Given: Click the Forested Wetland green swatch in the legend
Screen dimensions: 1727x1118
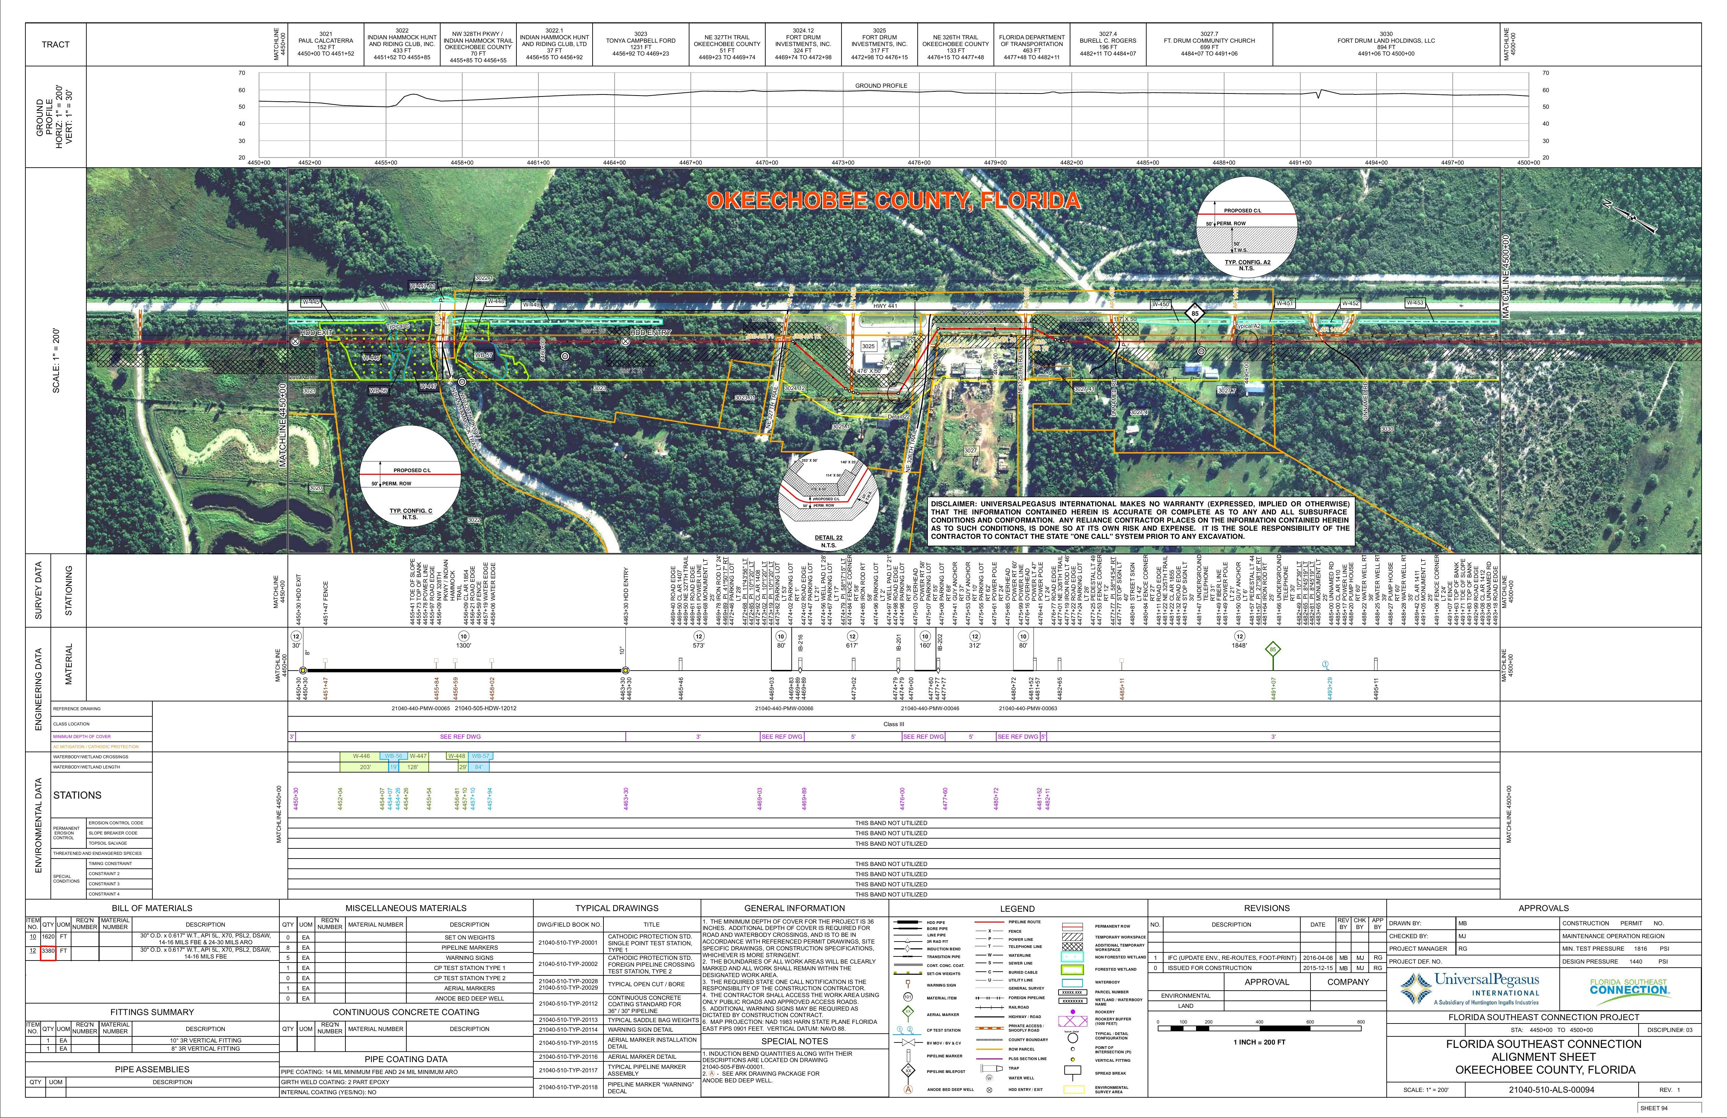Looking at the screenshot, I should [1072, 969].
